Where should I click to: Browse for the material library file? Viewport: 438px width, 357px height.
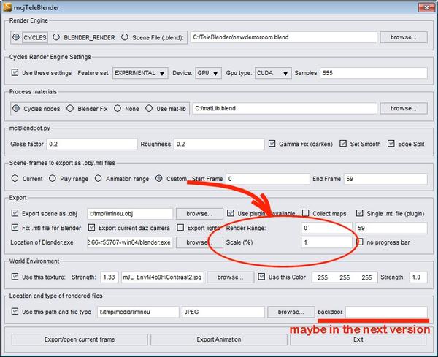coord(404,108)
